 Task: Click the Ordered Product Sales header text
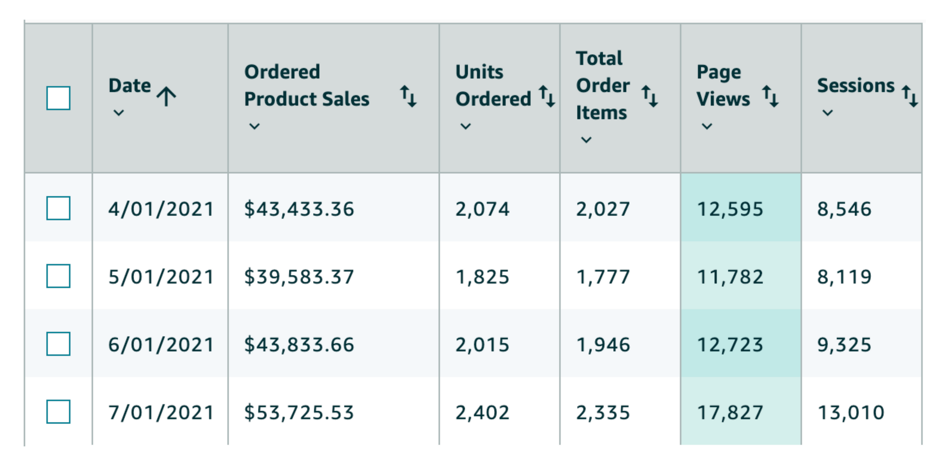[x=307, y=85]
